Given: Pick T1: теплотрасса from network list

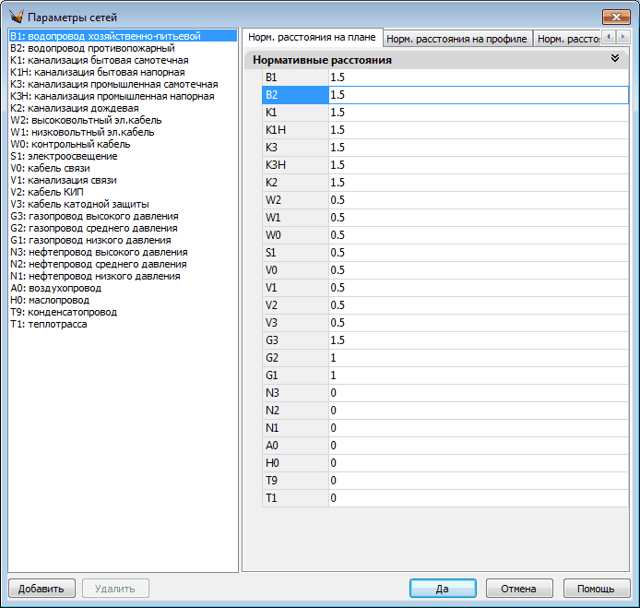Looking at the screenshot, I should 50,324.
